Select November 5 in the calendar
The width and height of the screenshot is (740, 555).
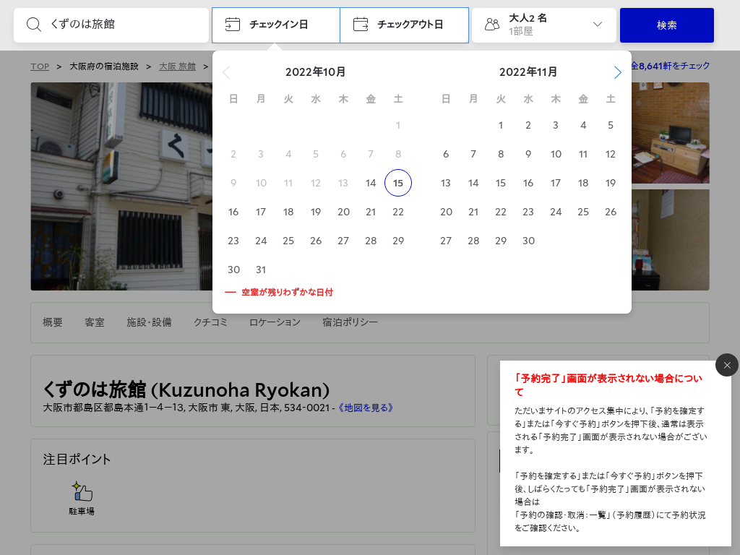tap(611, 125)
